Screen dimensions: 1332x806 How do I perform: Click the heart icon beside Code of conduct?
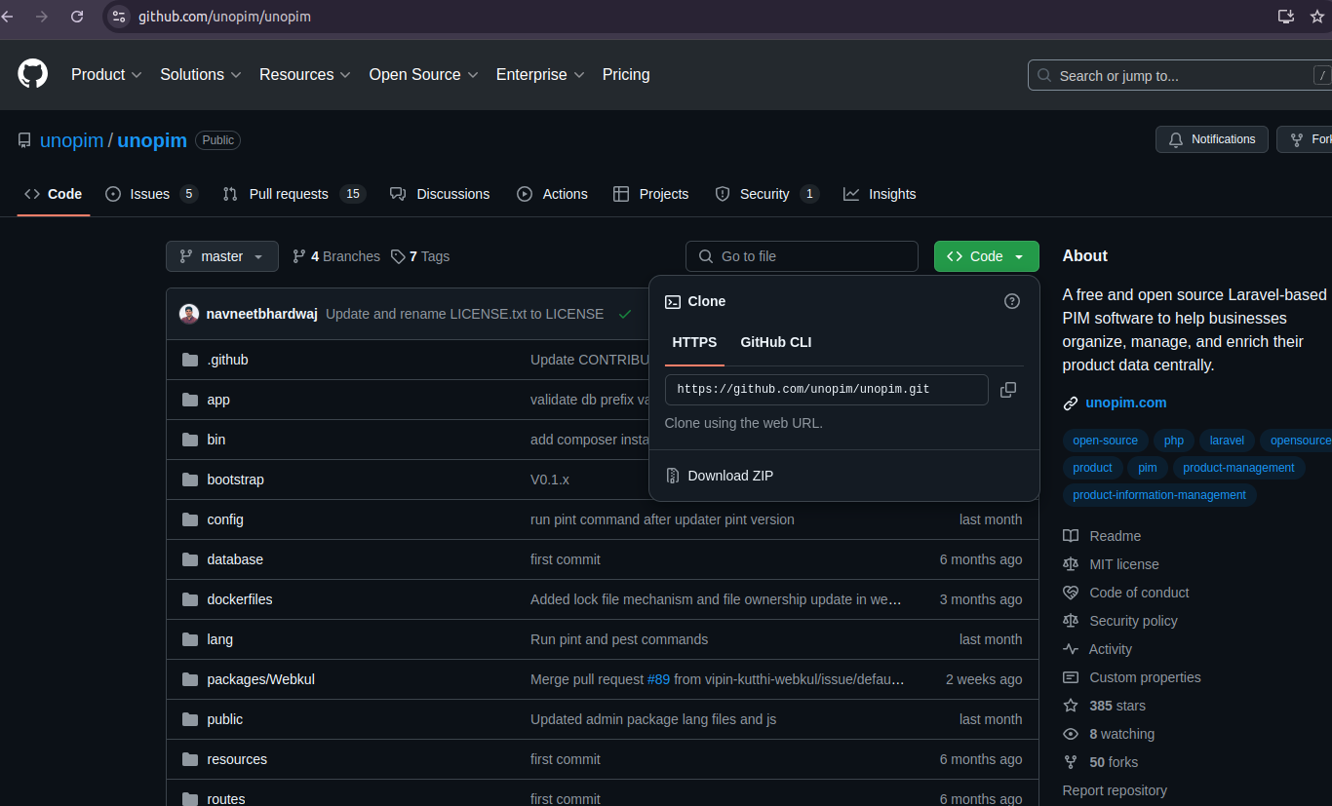[1071, 593]
